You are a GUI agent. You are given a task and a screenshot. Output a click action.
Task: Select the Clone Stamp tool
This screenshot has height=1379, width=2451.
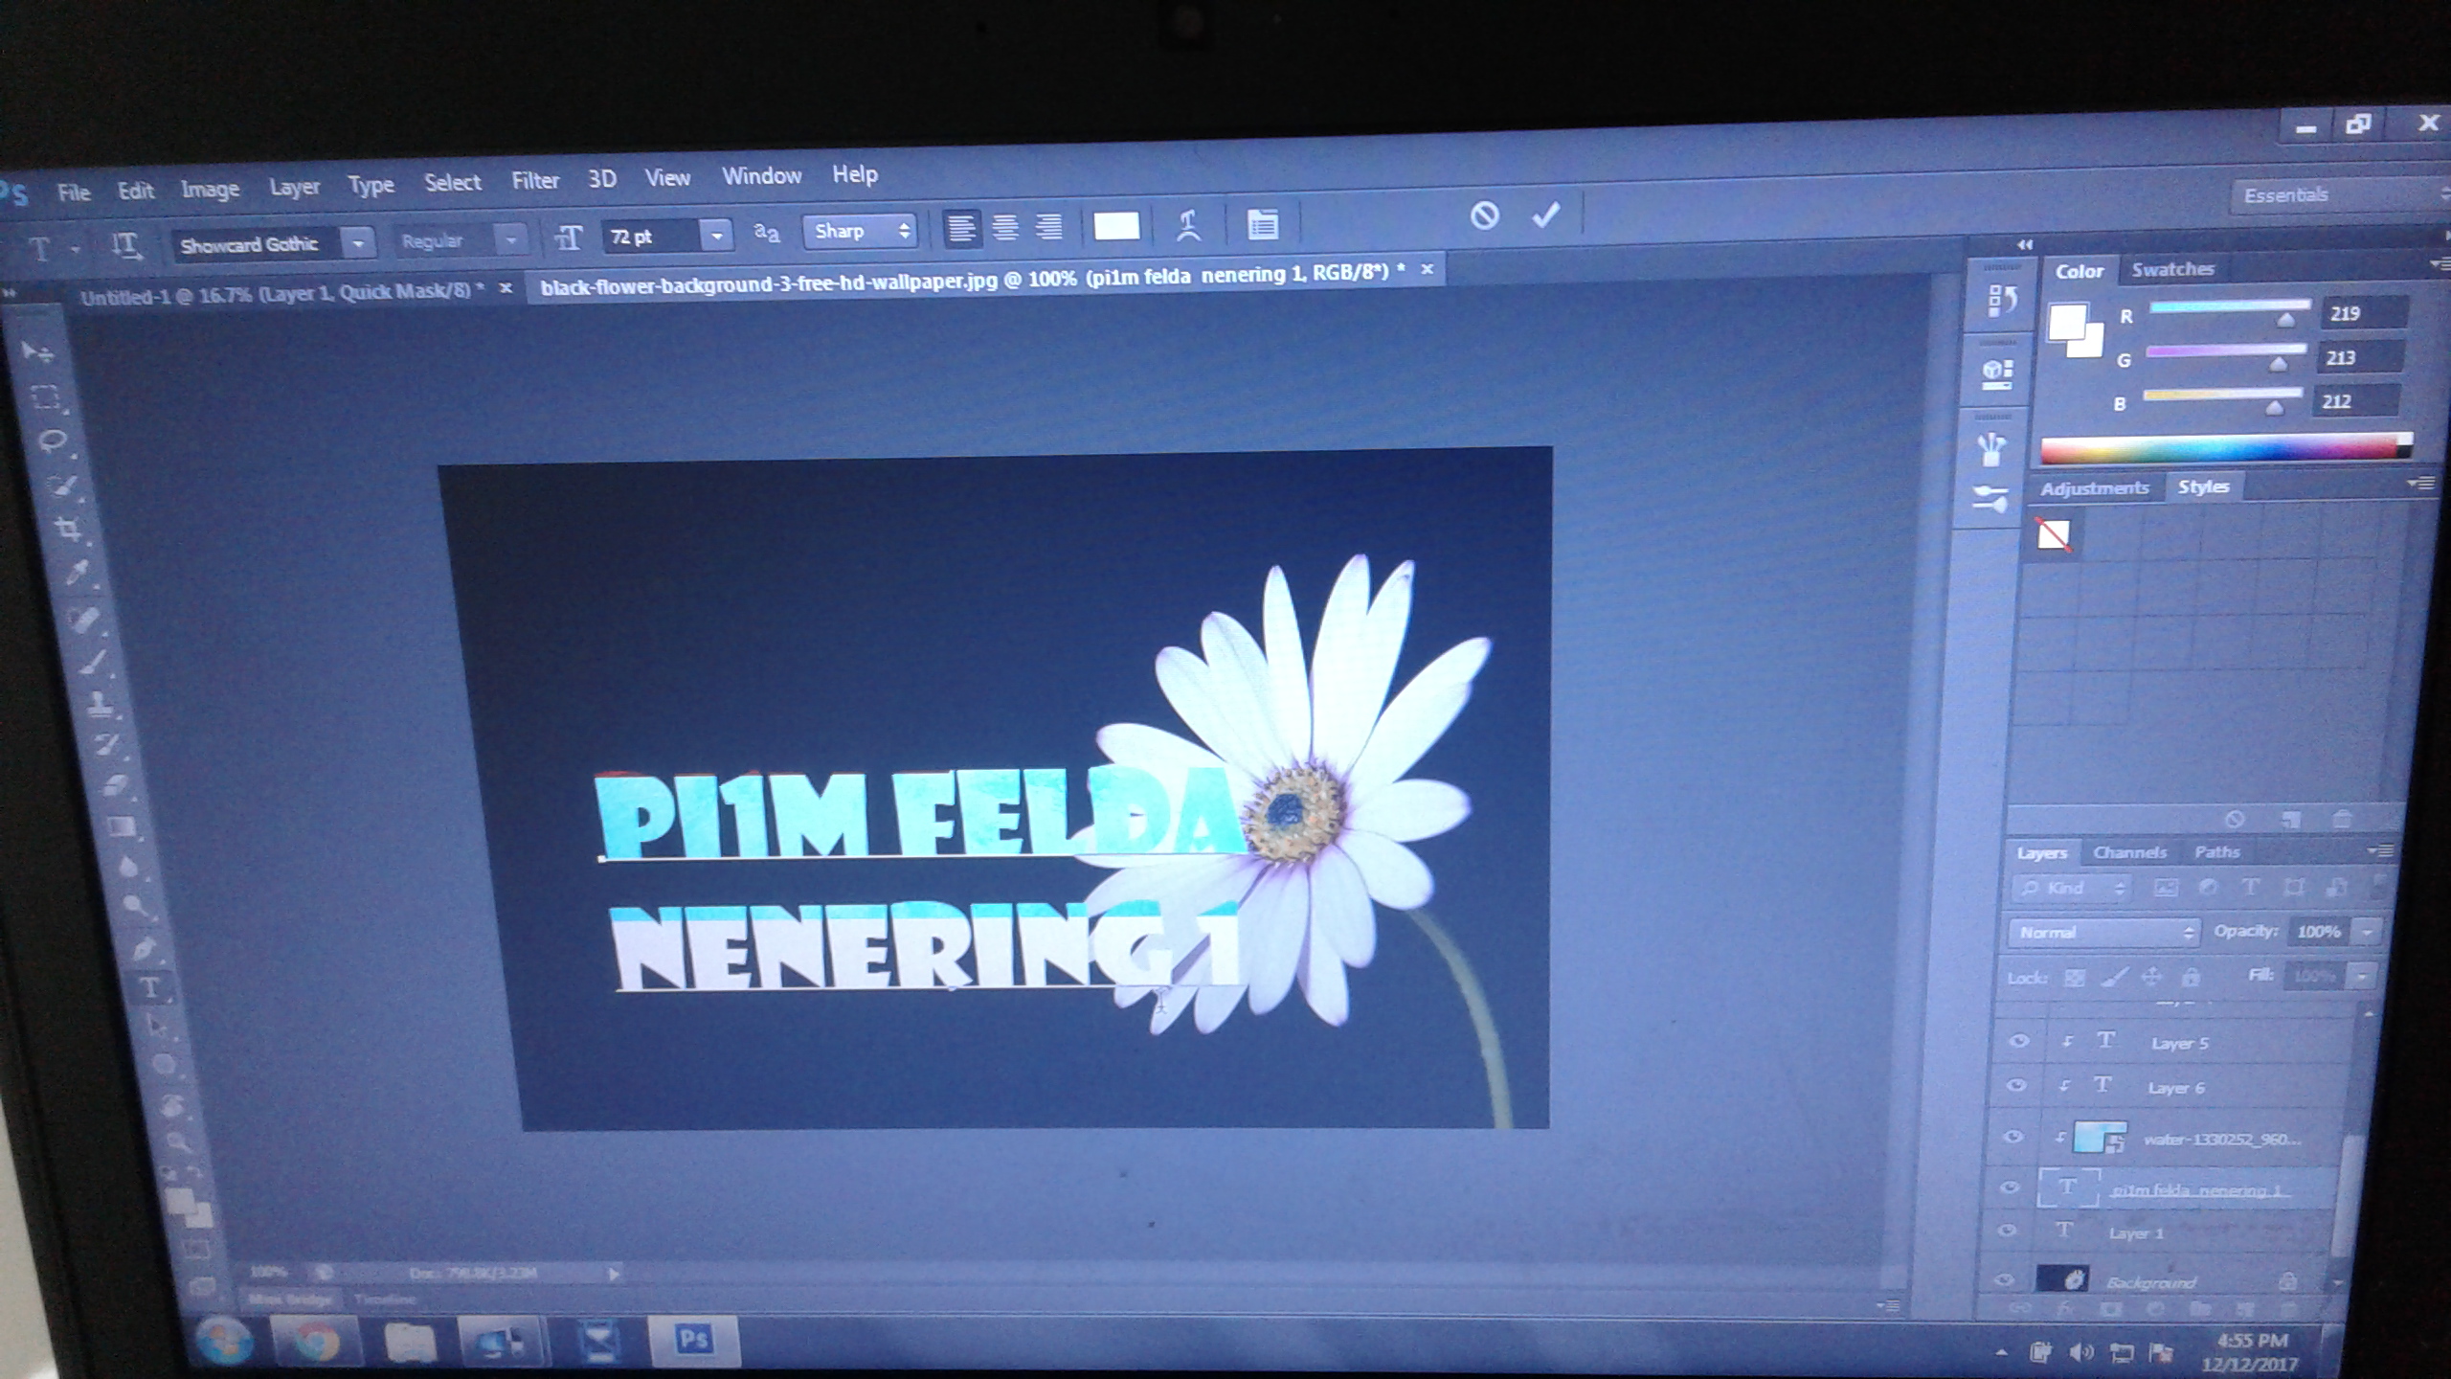click(100, 705)
